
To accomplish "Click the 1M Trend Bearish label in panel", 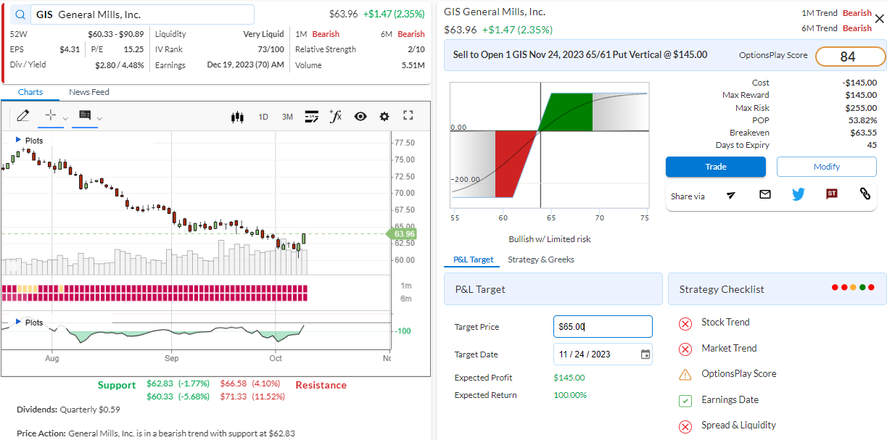I will (x=836, y=13).
